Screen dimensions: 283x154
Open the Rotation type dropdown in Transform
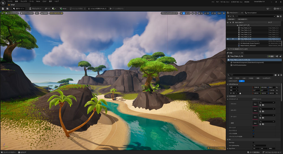(x=233, y=90)
